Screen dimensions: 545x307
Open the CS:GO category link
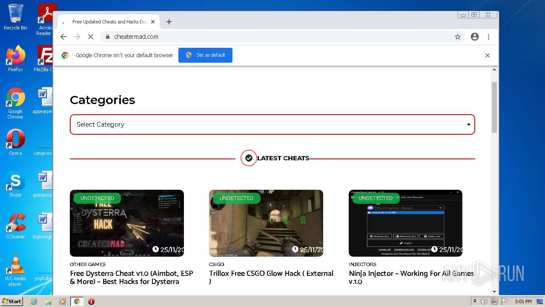click(x=216, y=264)
